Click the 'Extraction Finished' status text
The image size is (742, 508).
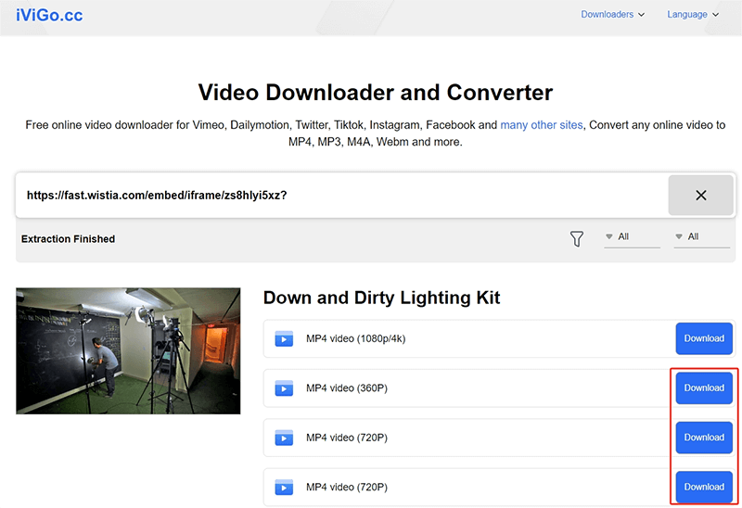click(x=68, y=239)
